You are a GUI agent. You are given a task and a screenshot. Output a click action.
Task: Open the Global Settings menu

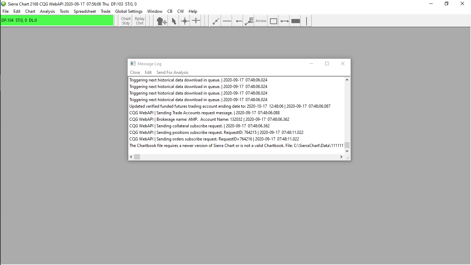[129, 11]
